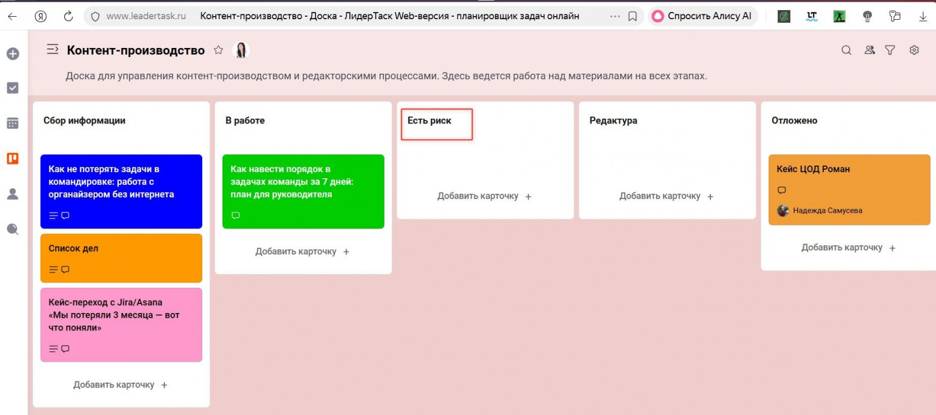The image size is (936, 415).
Task: Click the browser back arrow
Action: [x=12, y=17]
